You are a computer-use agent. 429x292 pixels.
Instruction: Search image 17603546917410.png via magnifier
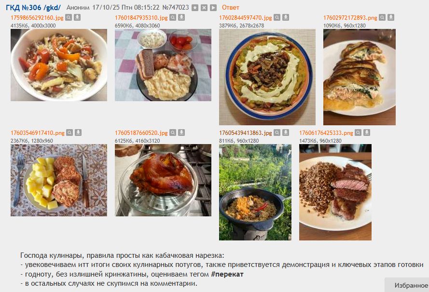tap(70, 133)
